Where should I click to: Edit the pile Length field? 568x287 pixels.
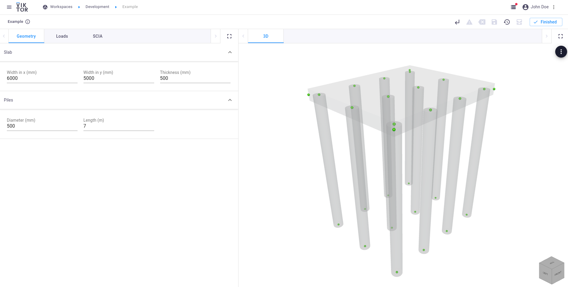coord(119,126)
